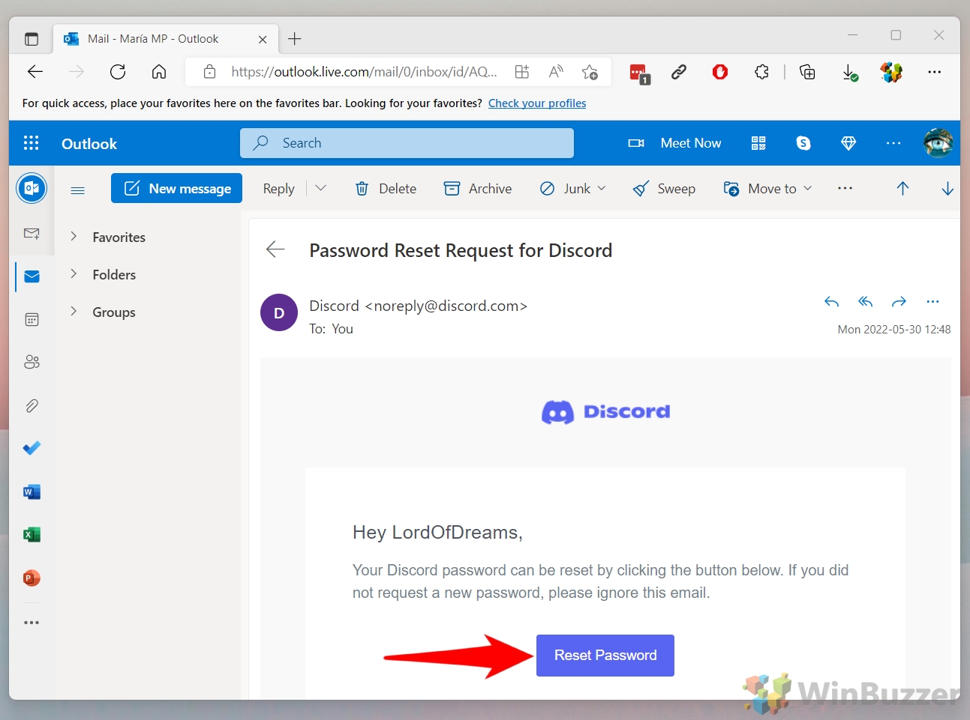Delete the current email

tap(386, 189)
